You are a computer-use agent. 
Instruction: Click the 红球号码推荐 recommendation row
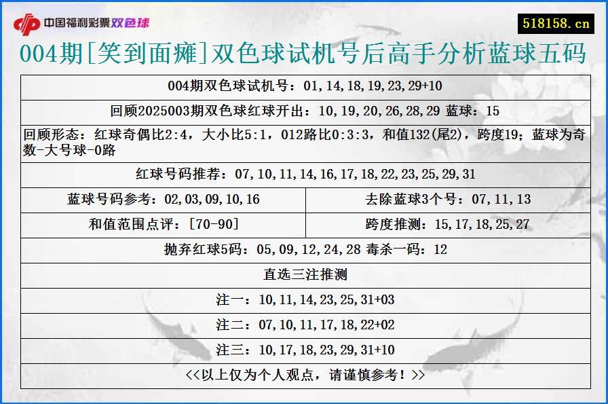(x=304, y=174)
